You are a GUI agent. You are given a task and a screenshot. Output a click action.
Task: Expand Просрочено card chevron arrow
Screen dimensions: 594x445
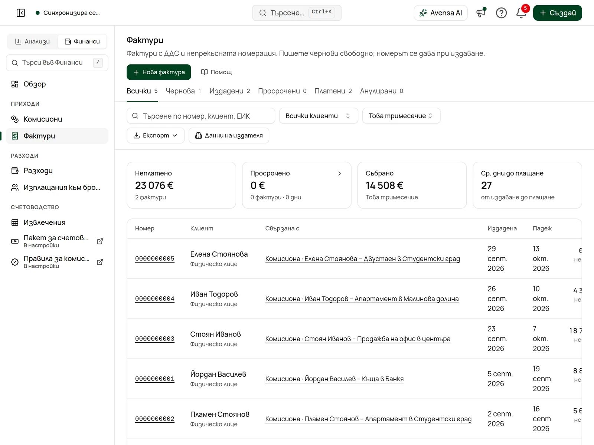pyautogui.click(x=339, y=174)
